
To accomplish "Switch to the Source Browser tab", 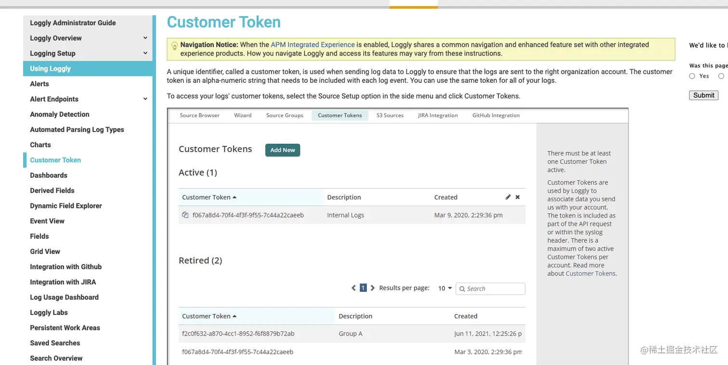I will 199,116.
